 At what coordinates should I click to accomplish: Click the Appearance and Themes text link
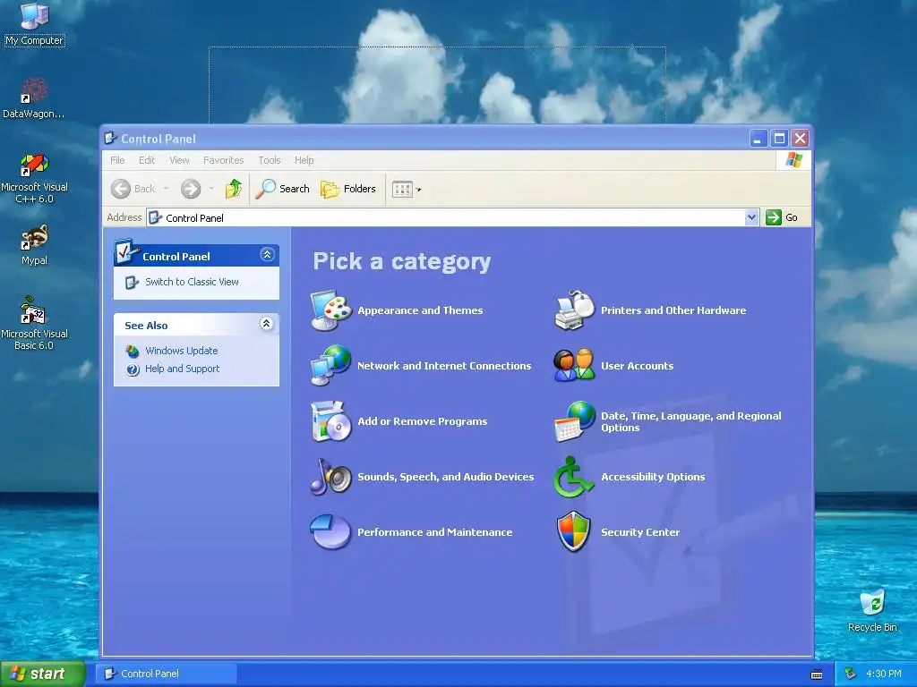421,310
